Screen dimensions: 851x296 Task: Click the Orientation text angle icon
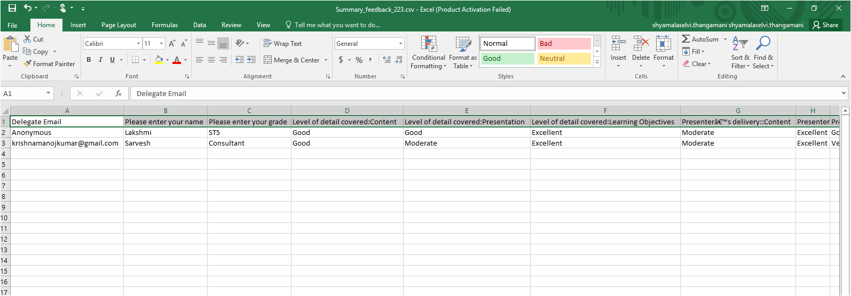click(x=240, y=43)
